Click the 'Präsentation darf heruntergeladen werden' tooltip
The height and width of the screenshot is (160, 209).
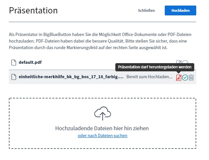tap(155, 67)
